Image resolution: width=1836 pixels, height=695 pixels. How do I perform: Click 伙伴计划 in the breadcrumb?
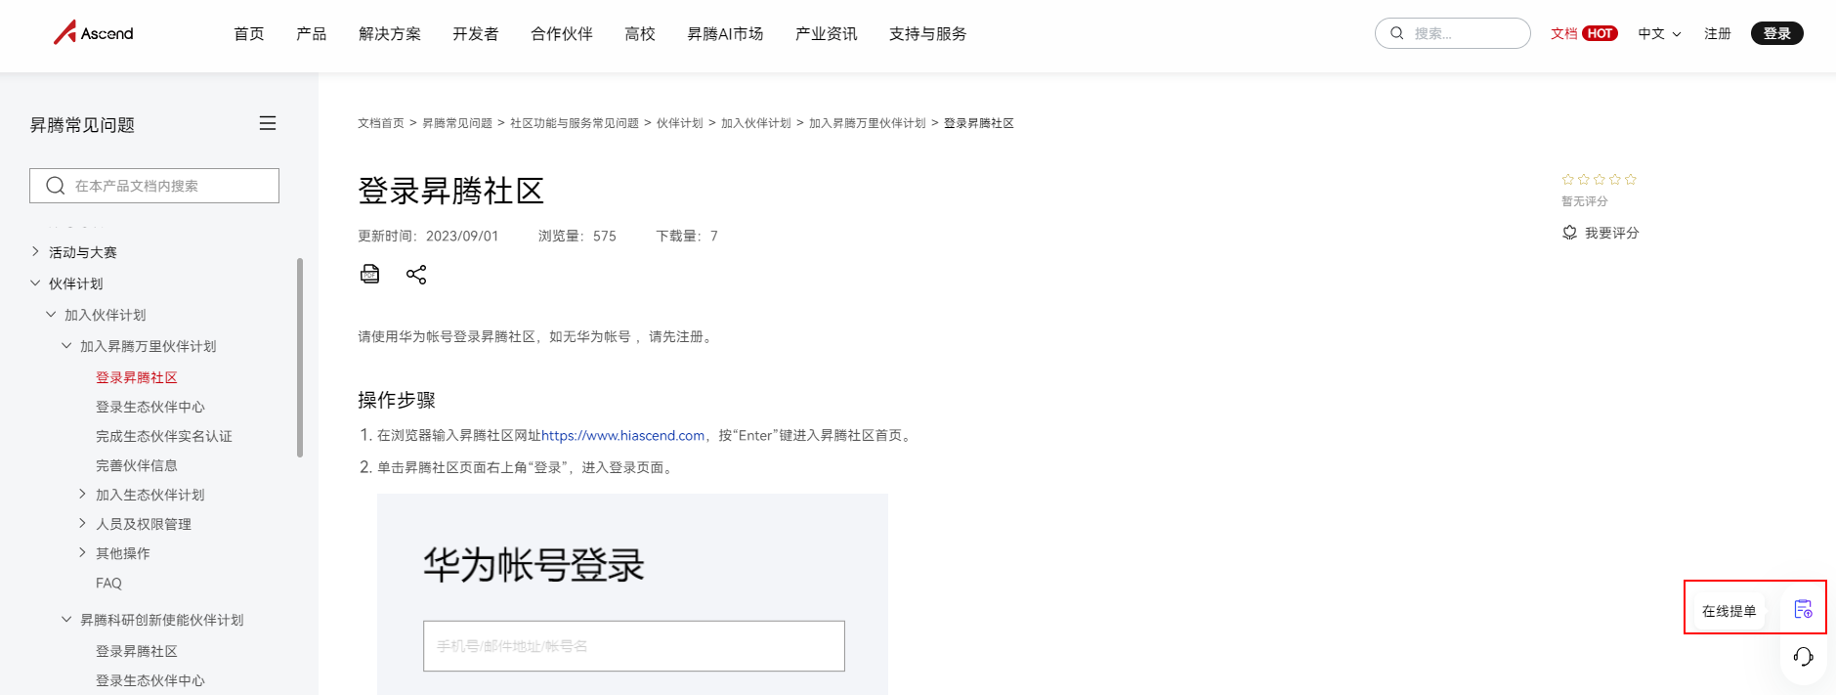pos(680,123)
